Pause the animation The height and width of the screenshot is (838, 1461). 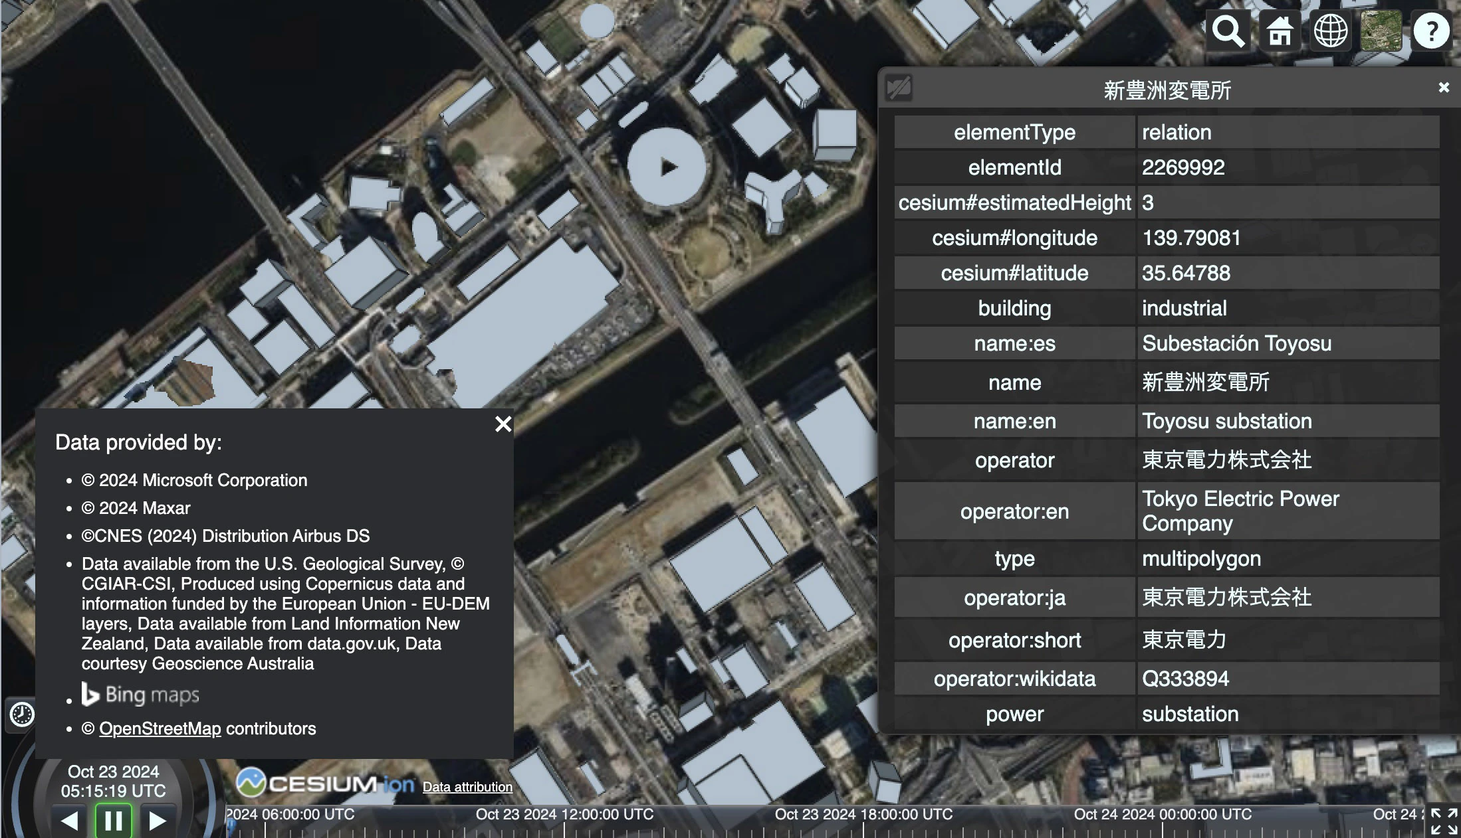point(114,821)
